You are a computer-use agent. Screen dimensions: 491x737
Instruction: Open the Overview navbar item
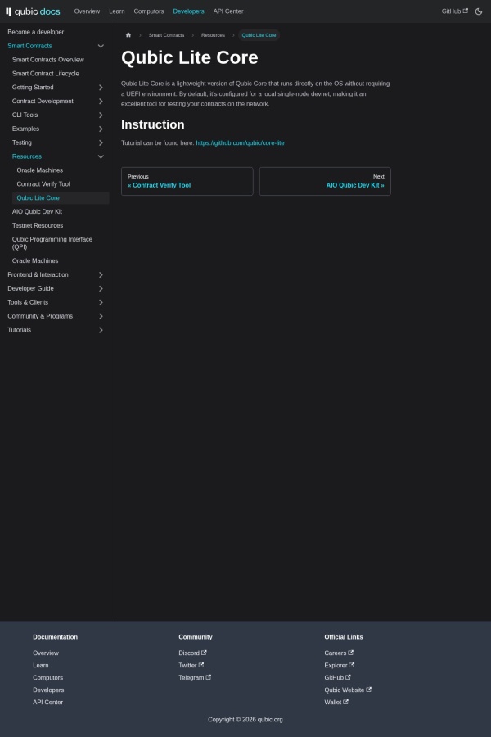(x=87, y=11)
